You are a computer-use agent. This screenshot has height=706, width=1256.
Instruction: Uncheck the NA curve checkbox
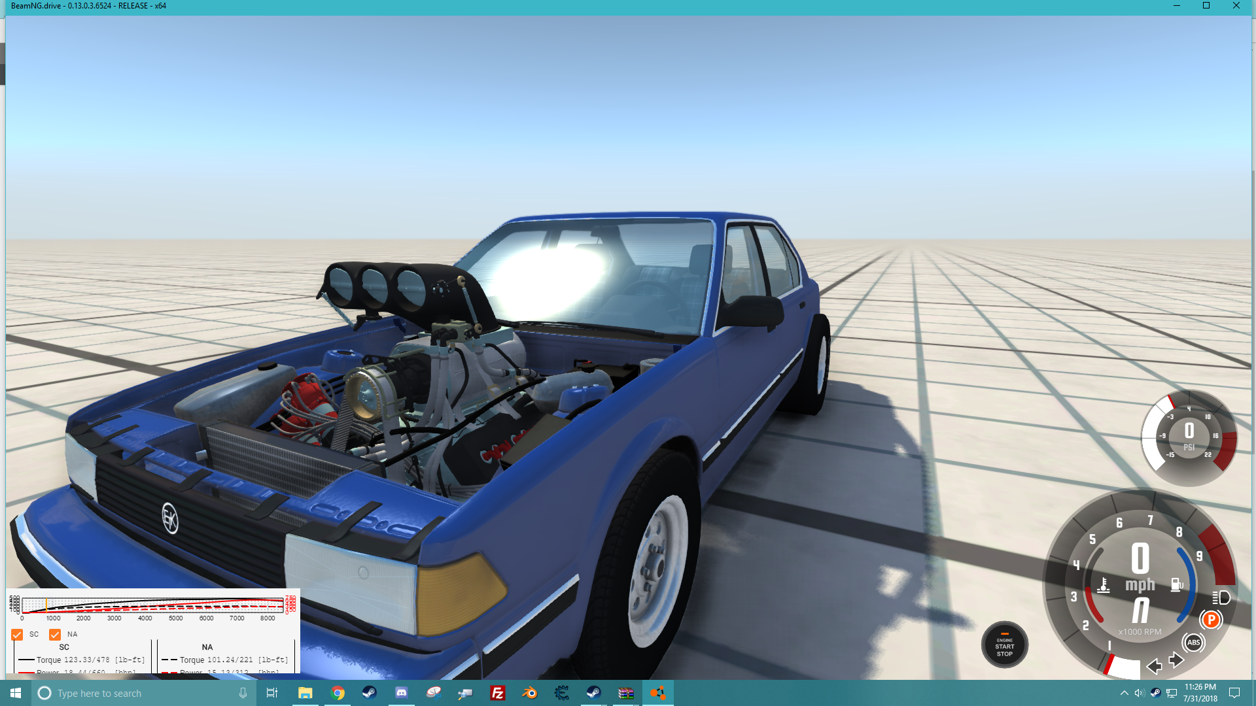click(55, 634)
